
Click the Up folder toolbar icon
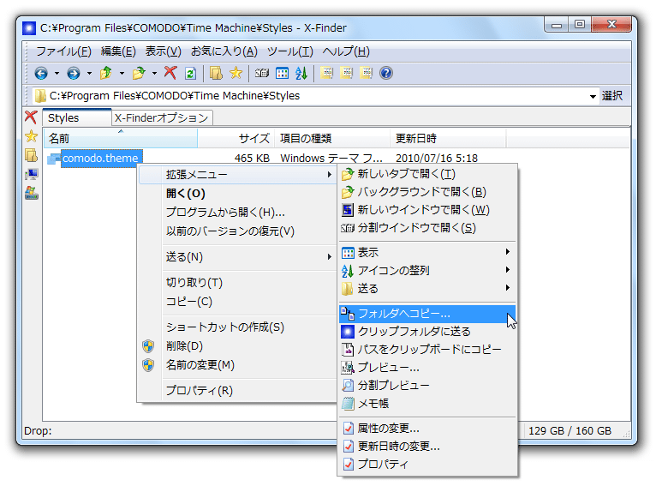pyautogui.click(x=106, y=73)
